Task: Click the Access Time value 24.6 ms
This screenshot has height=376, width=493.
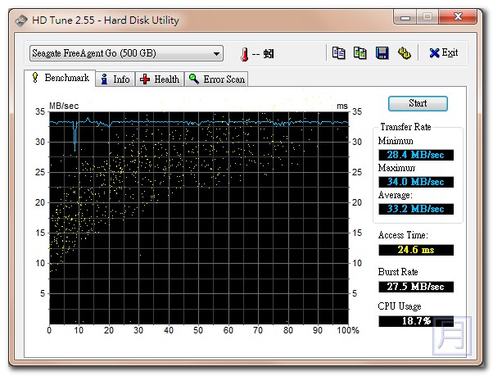Action: (x=416, y=249)
